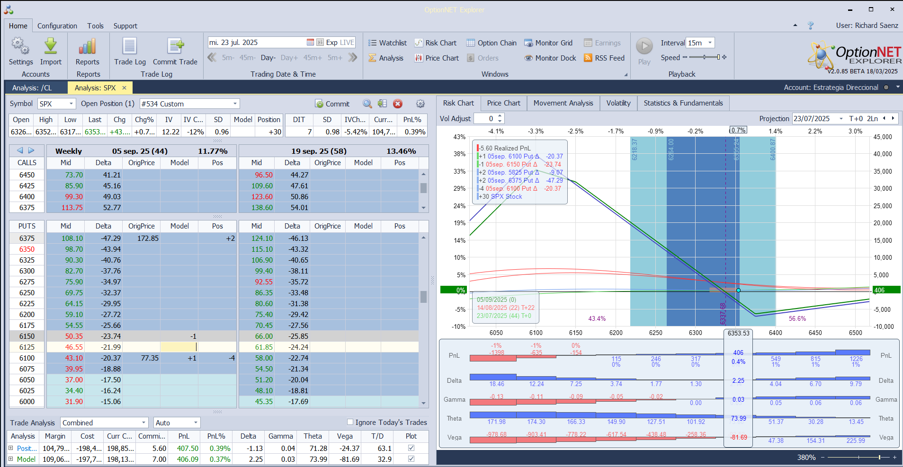This screenshot has width=903, height=467.
Task: Toggle Plot checkbox for Position row
Action: [411, 448]
